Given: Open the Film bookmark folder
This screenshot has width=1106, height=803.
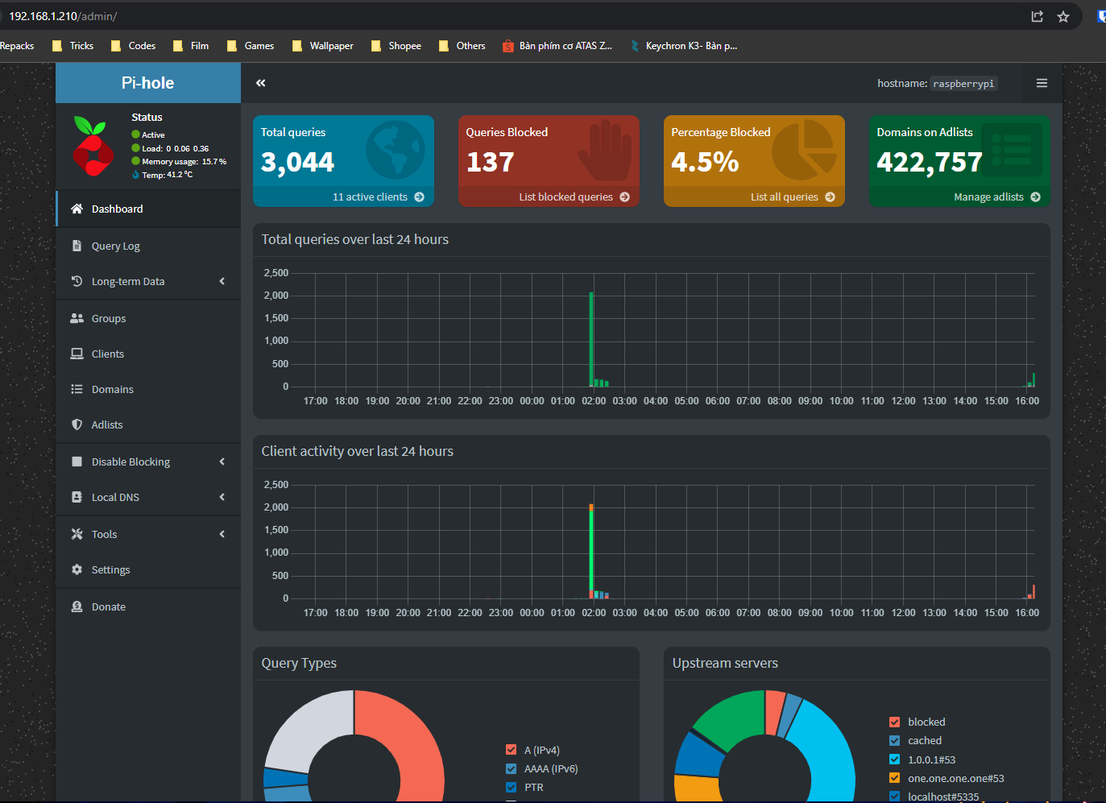Looking at the screenshot, I should (191, 46).
